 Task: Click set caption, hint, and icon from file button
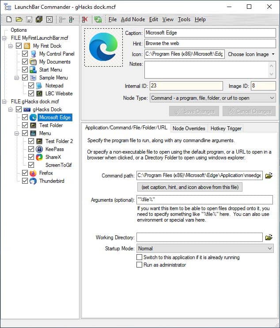(190, 187)
